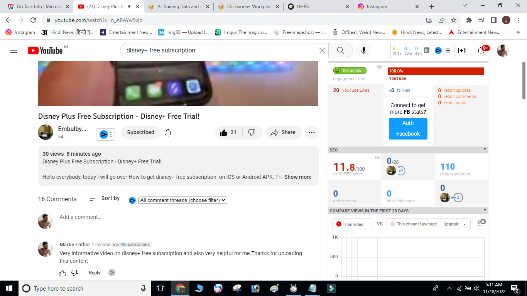527x296 pixels.
Task: Click the red 100.0% YouTube bar
Action: pyautogui.click(x=436, y=71)
